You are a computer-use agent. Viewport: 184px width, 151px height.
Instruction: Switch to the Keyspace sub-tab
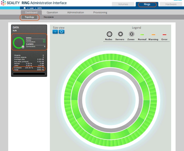pos(49,17)
